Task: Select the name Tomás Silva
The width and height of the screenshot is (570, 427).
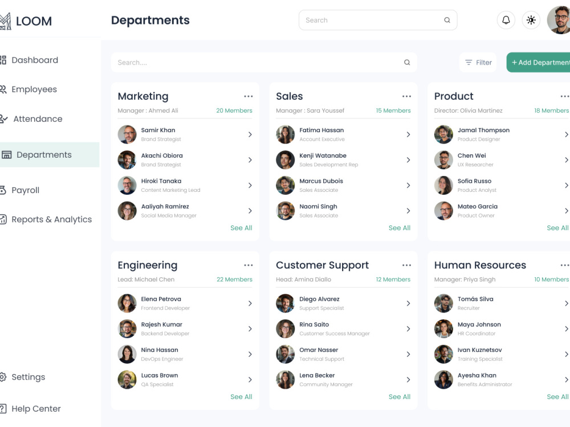Action: (475, 299)
